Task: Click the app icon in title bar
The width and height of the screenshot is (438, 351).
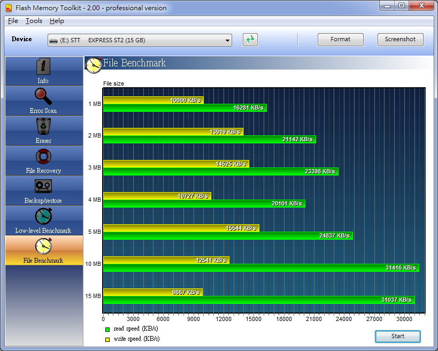Action: pos(9,8)
